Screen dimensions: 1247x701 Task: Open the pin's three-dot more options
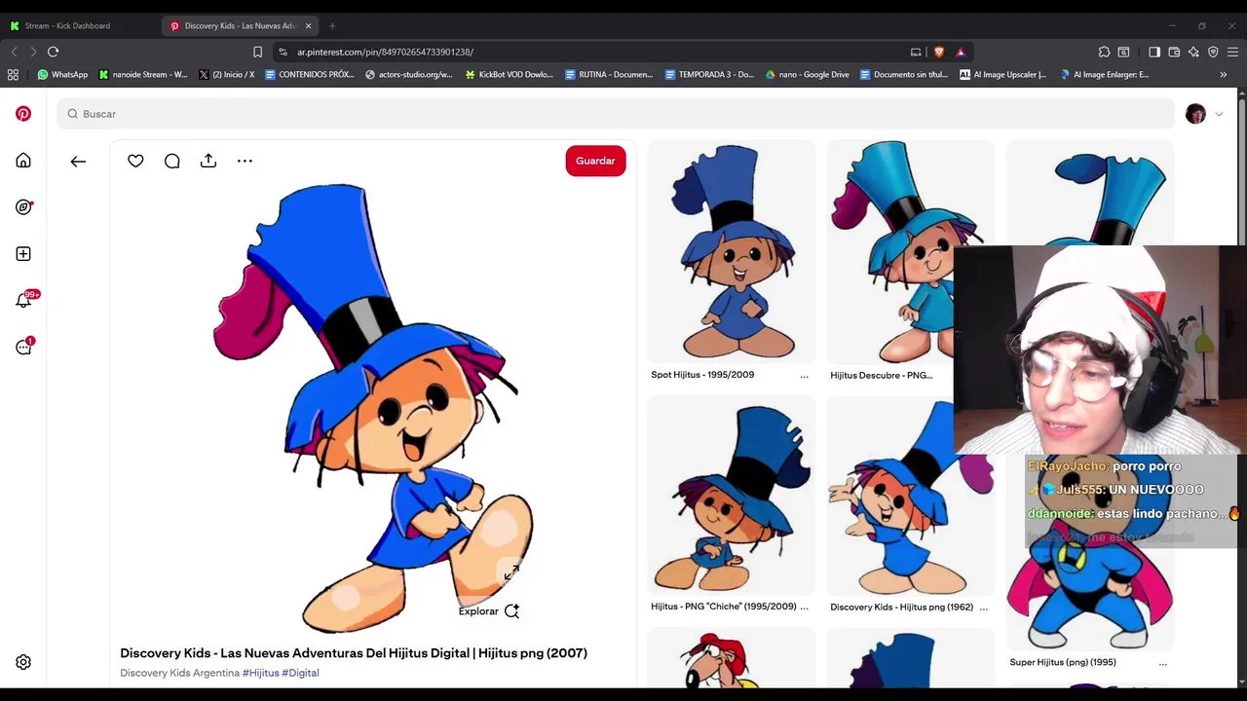click(245, 161)
